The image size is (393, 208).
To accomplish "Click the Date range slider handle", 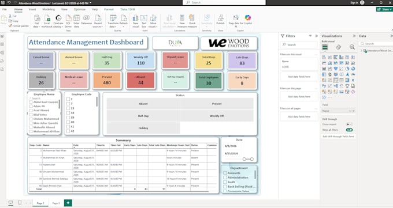I will point(244,159).
